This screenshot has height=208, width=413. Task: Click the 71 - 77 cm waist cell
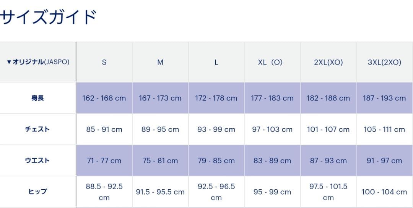click(x=104, y=161)
